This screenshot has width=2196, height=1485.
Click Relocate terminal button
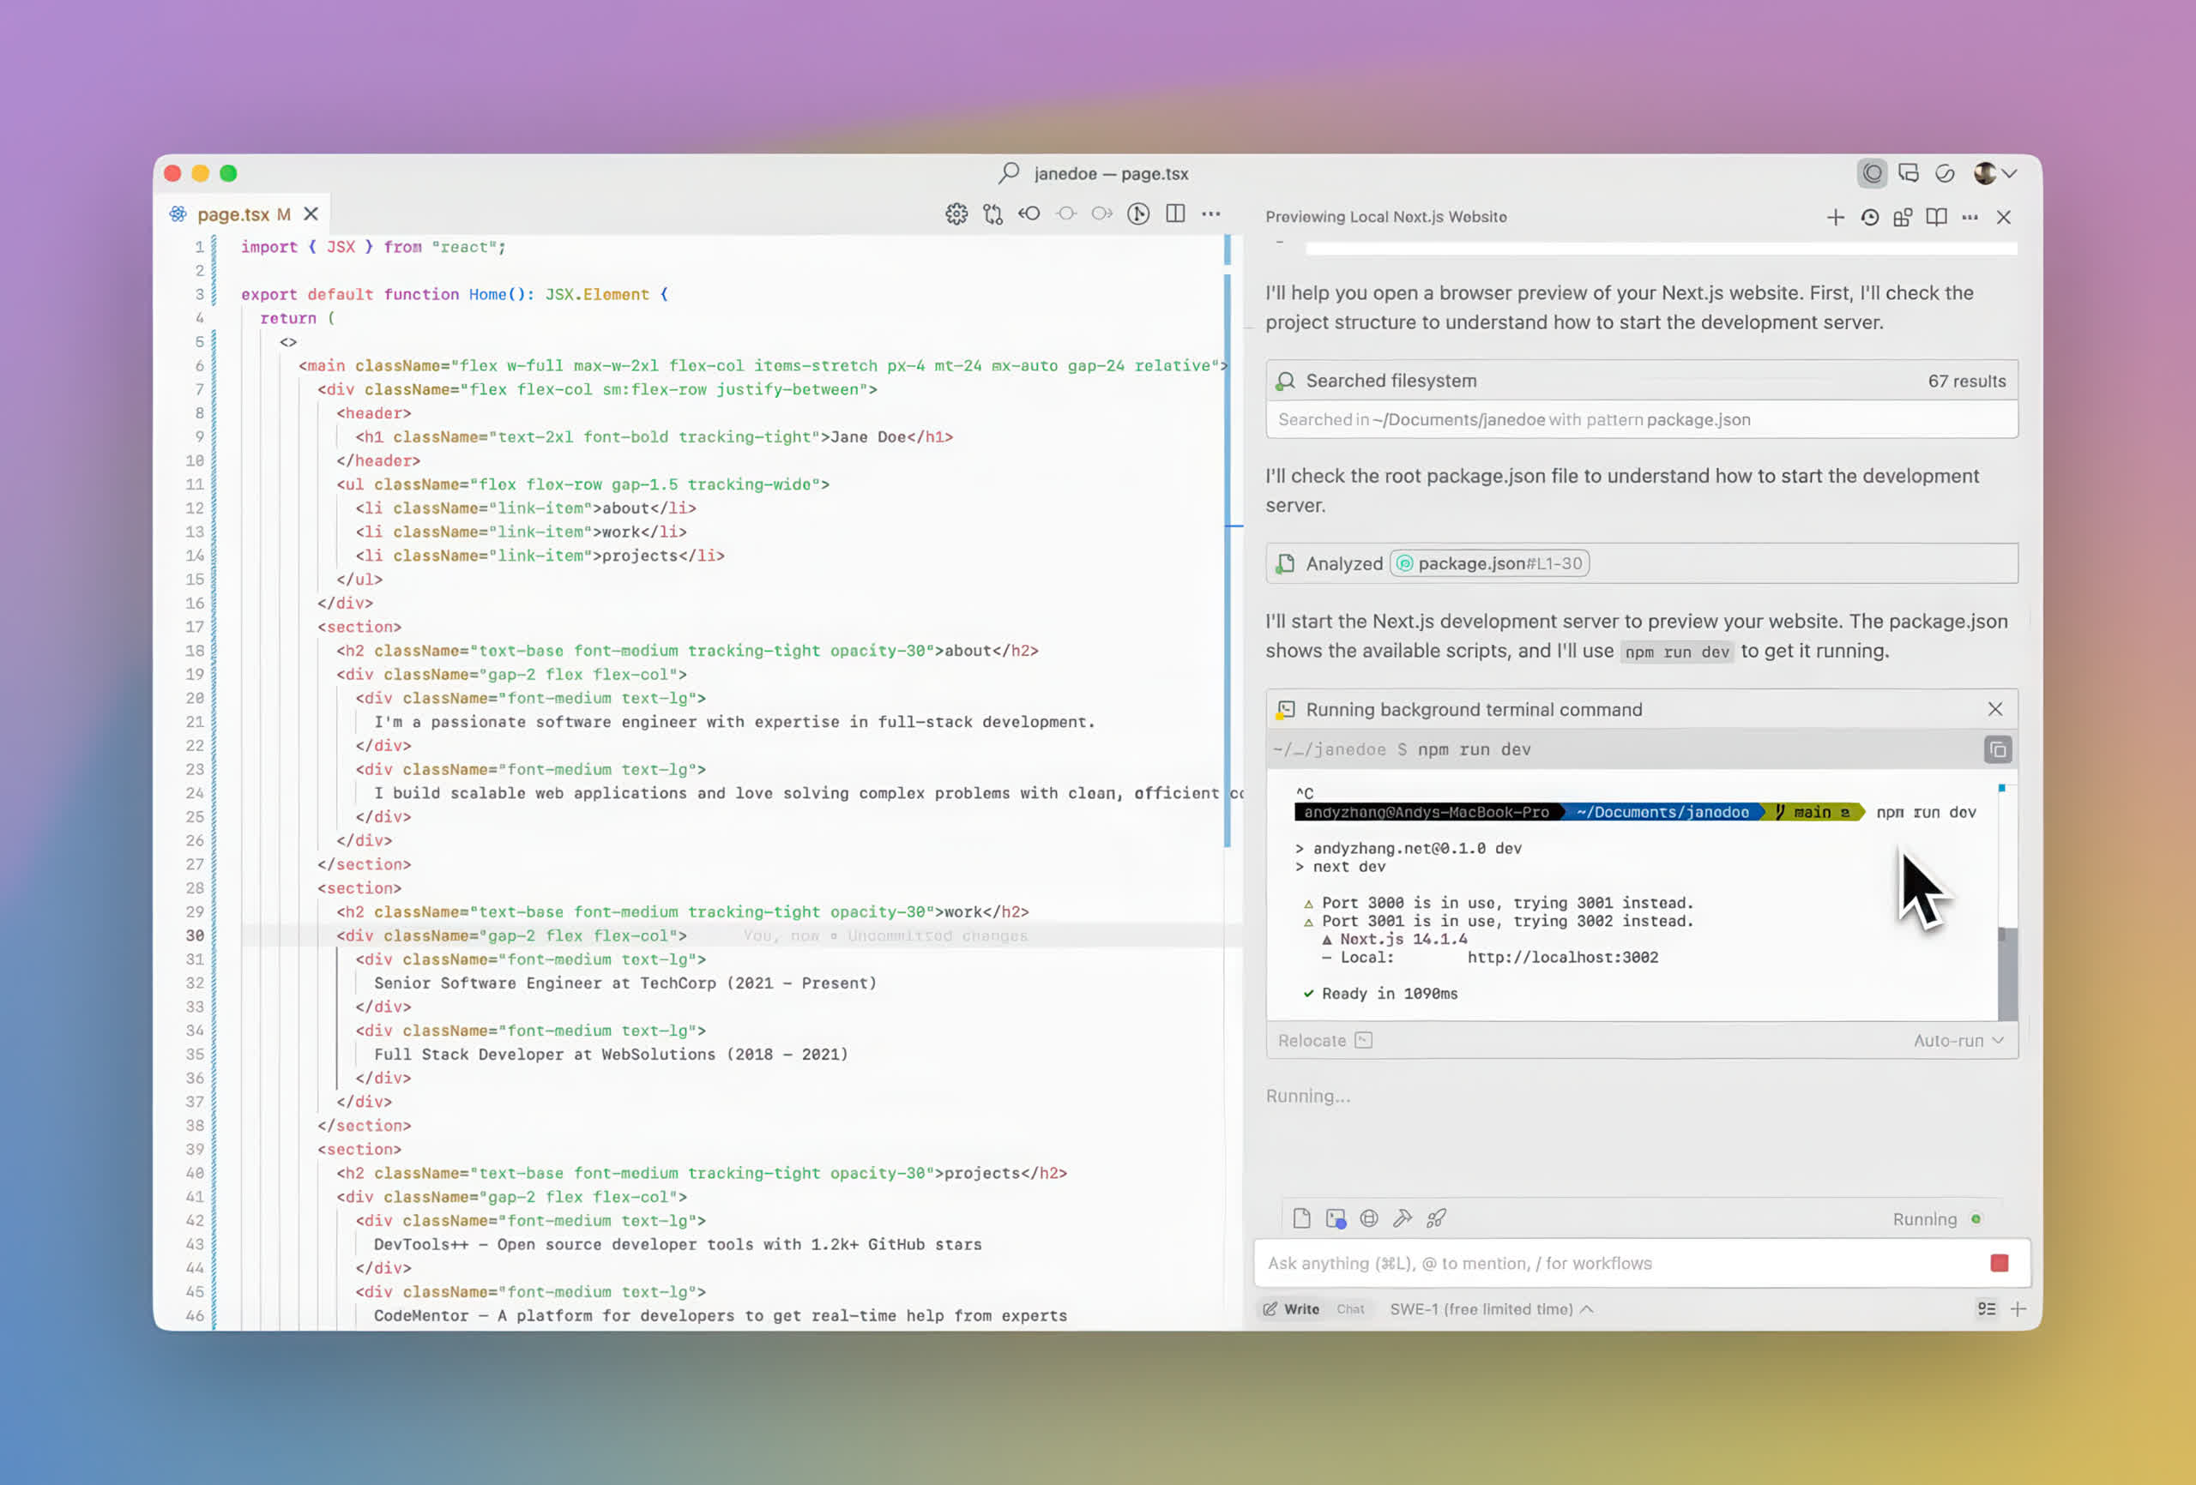point(1324,1041)
